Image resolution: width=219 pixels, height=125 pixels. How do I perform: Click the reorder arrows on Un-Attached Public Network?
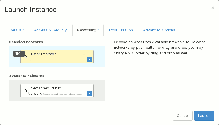pyautogui.click(x=25, y=91)
